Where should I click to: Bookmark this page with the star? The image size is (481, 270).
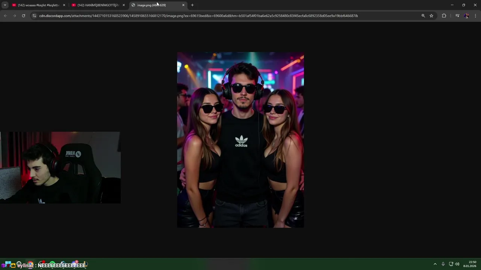click(x=431, y=16)
